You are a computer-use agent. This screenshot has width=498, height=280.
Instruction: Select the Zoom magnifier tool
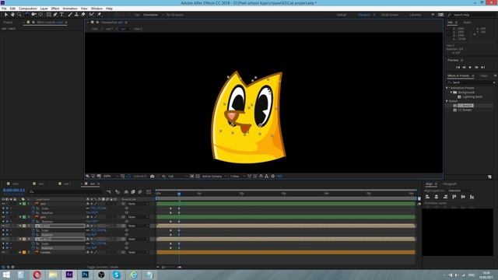pyautogui.click(x=19, y=15)
